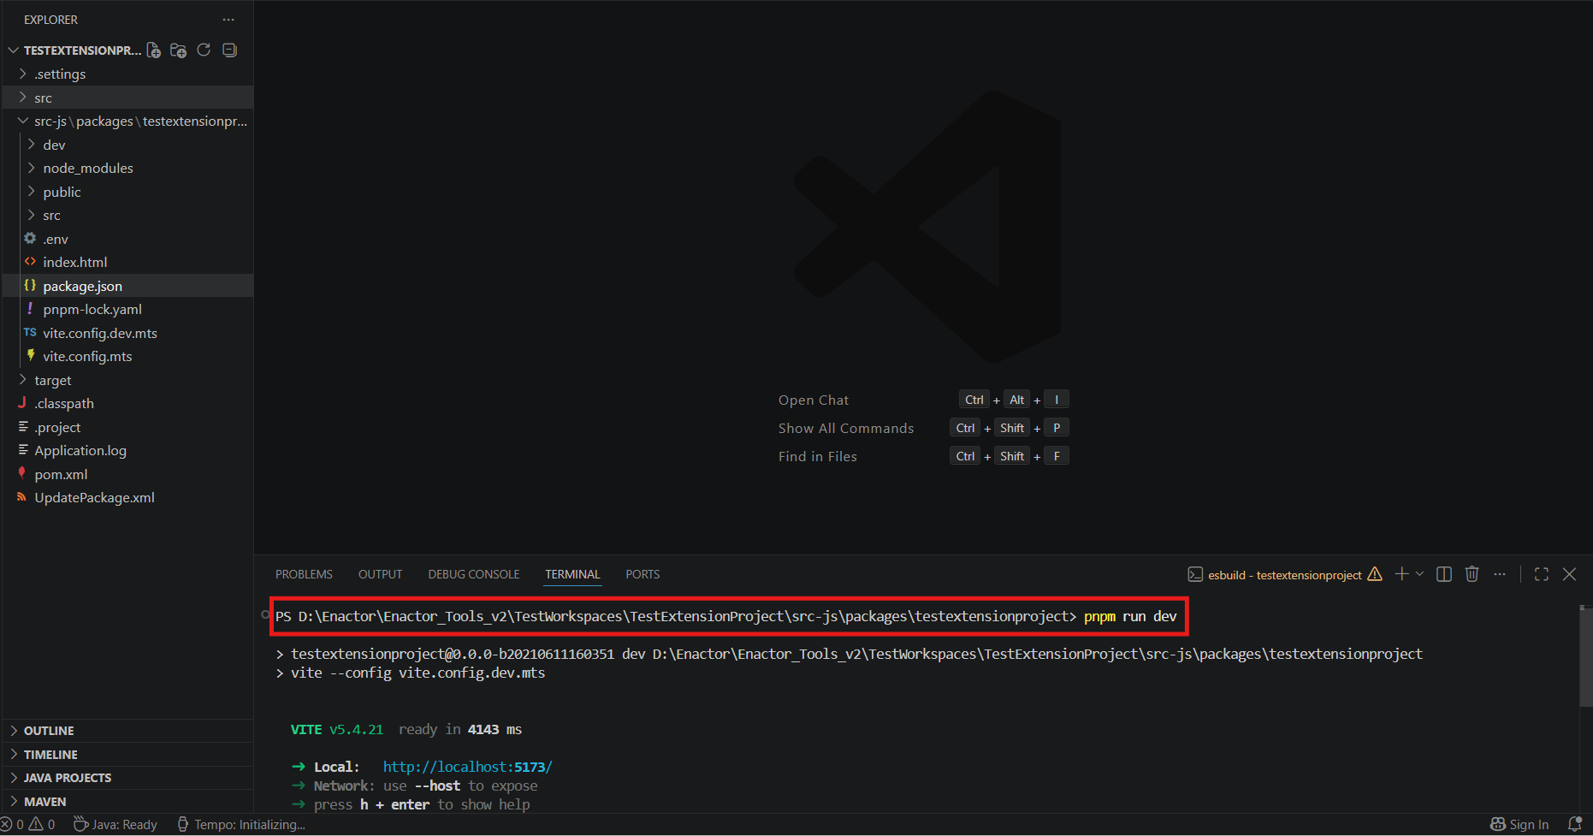Expand the target folder

[128, 380]
